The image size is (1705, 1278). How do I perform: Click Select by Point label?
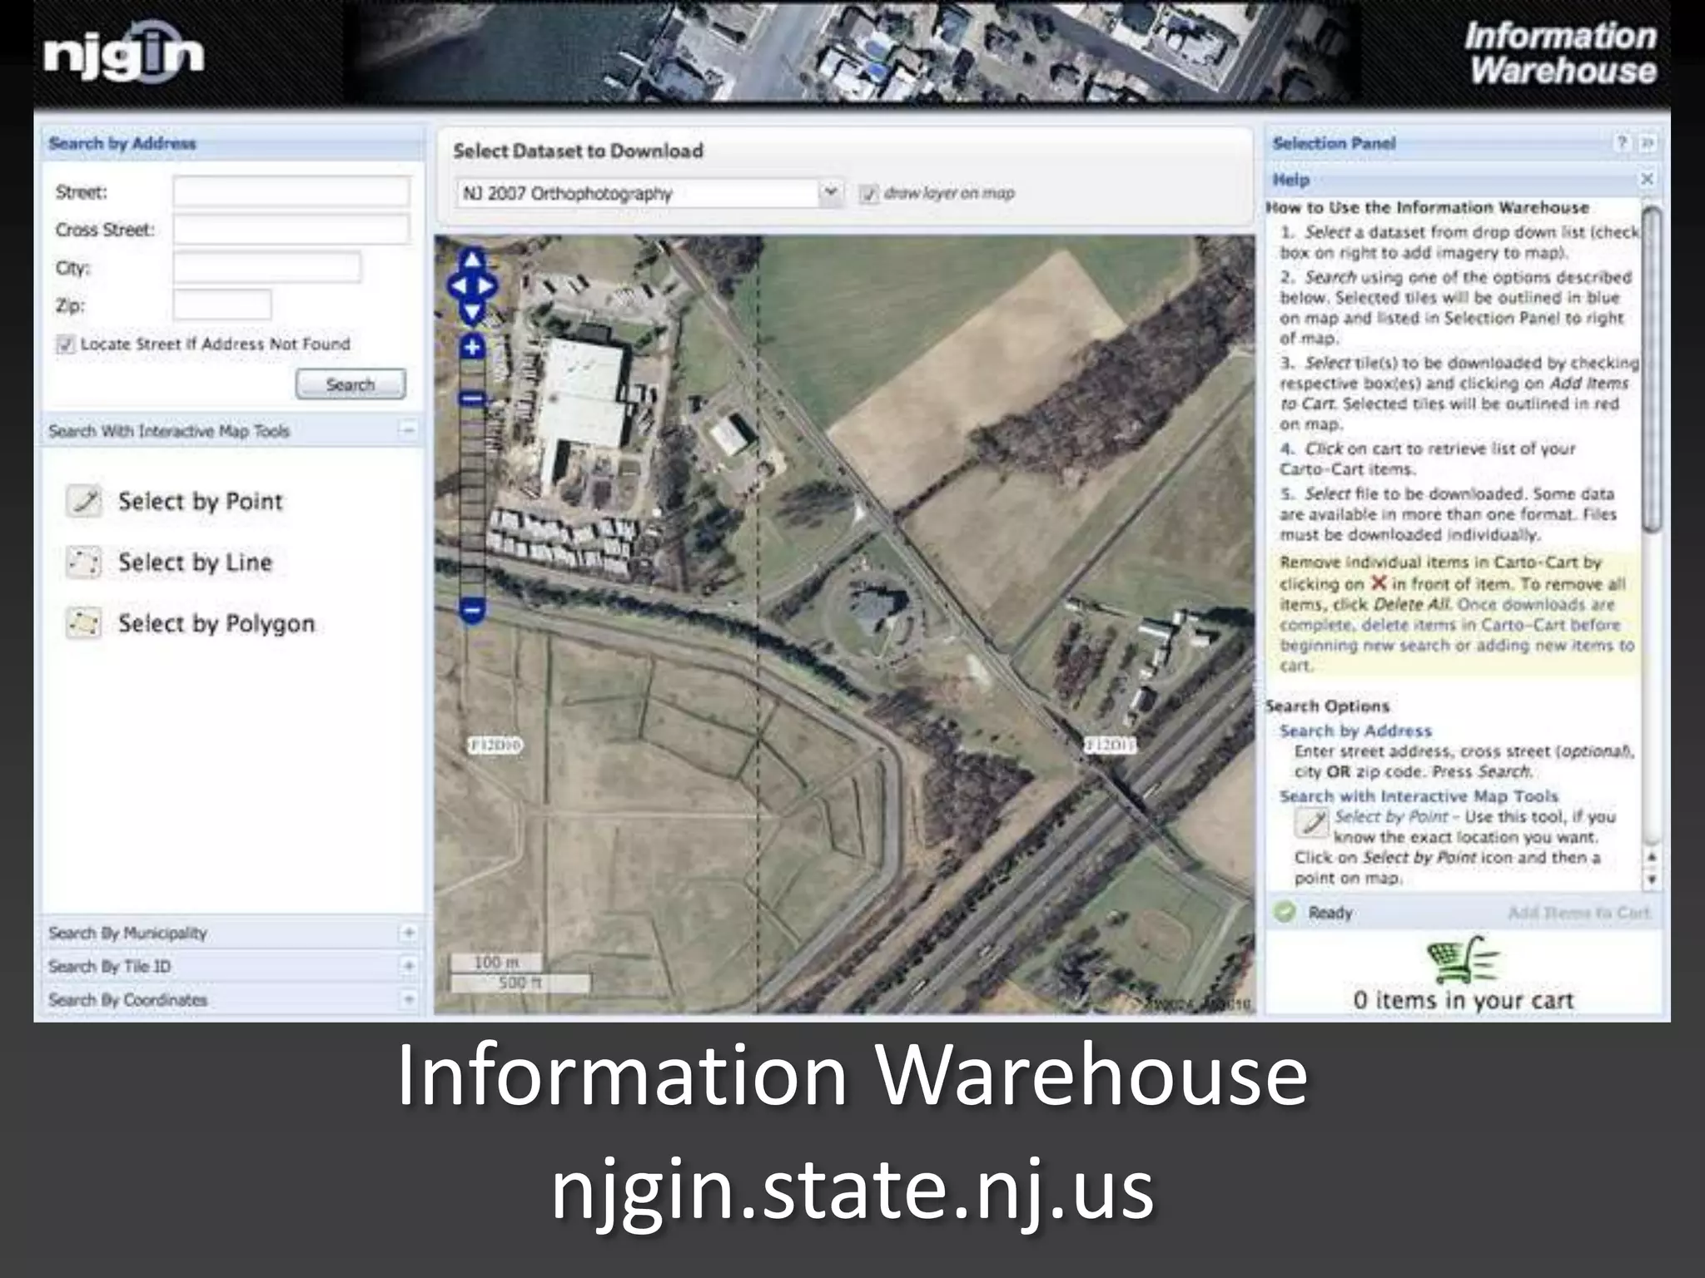coord(201,502)
